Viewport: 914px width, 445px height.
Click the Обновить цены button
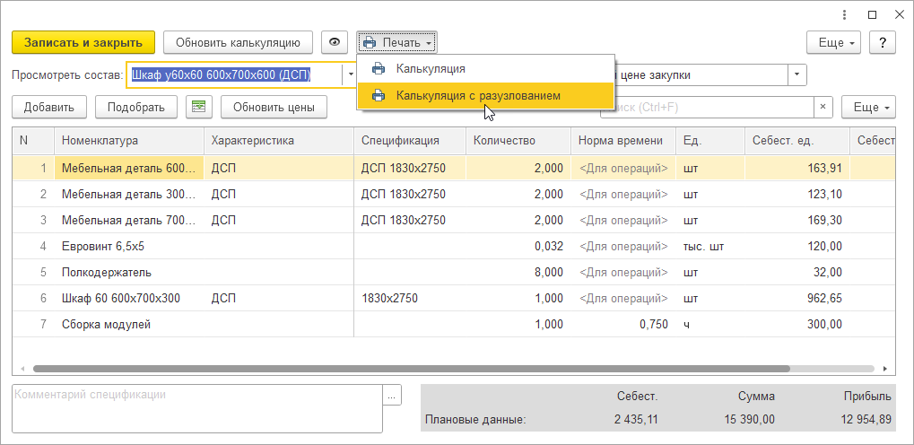tap(274, 107)
